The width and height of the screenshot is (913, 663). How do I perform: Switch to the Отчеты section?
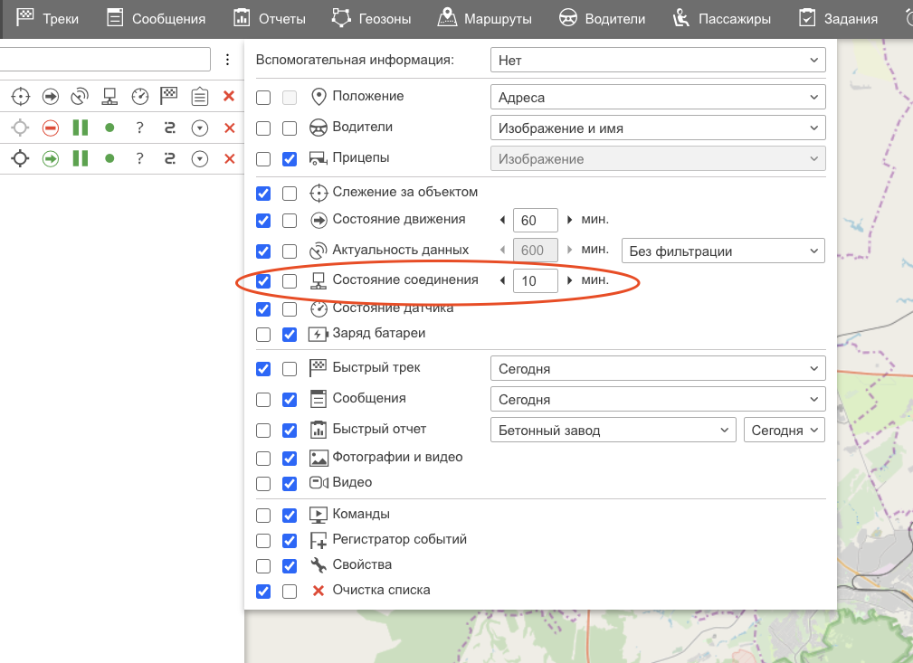point(269,18)
